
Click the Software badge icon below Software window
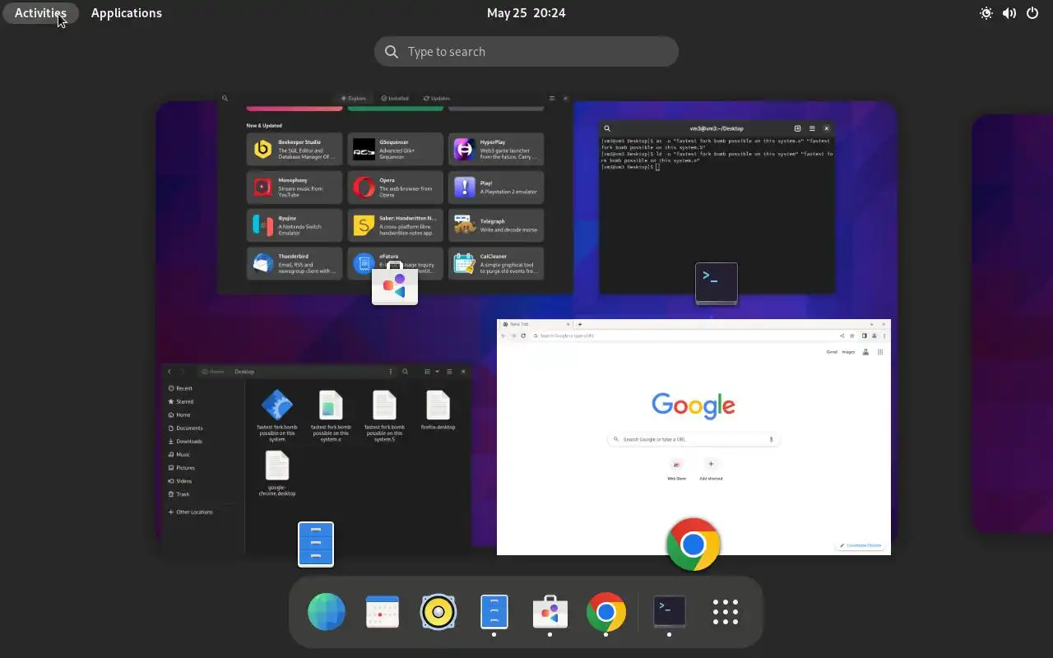(395, 285)
